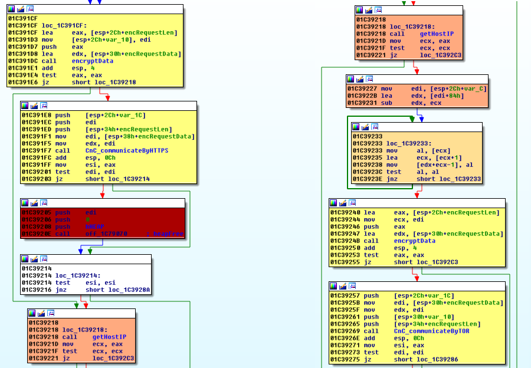Collapse the loc_1C391CF node using its group icon
The height and width of the screenshot is (368, 531).
(29, 9)
